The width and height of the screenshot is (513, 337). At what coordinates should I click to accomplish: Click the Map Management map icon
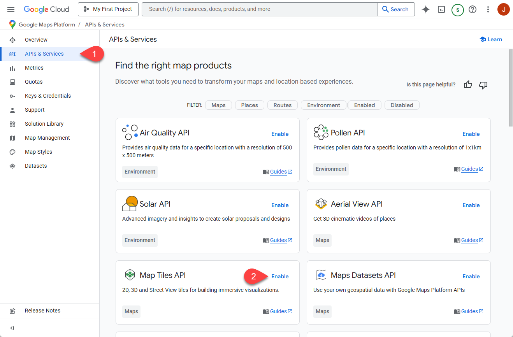click(12, 138)
